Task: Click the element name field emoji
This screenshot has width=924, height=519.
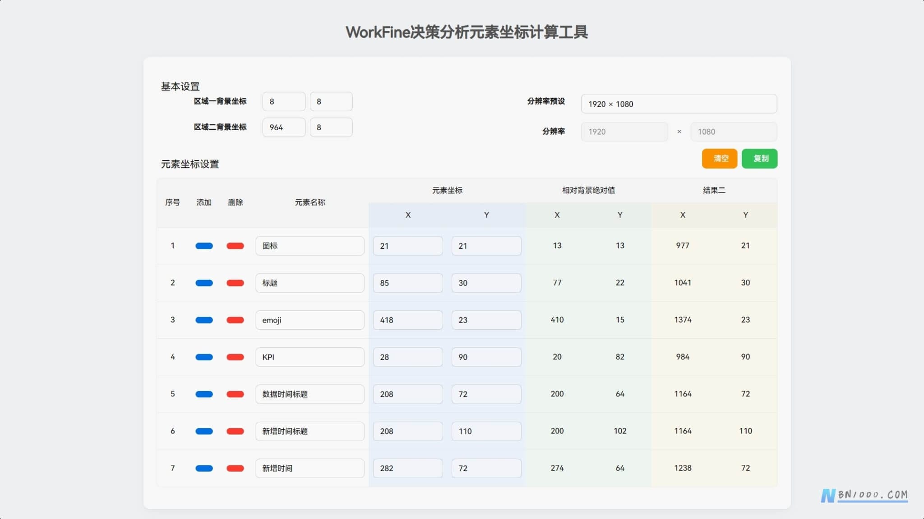Action: pyautogui.click(x=310, y=320)
